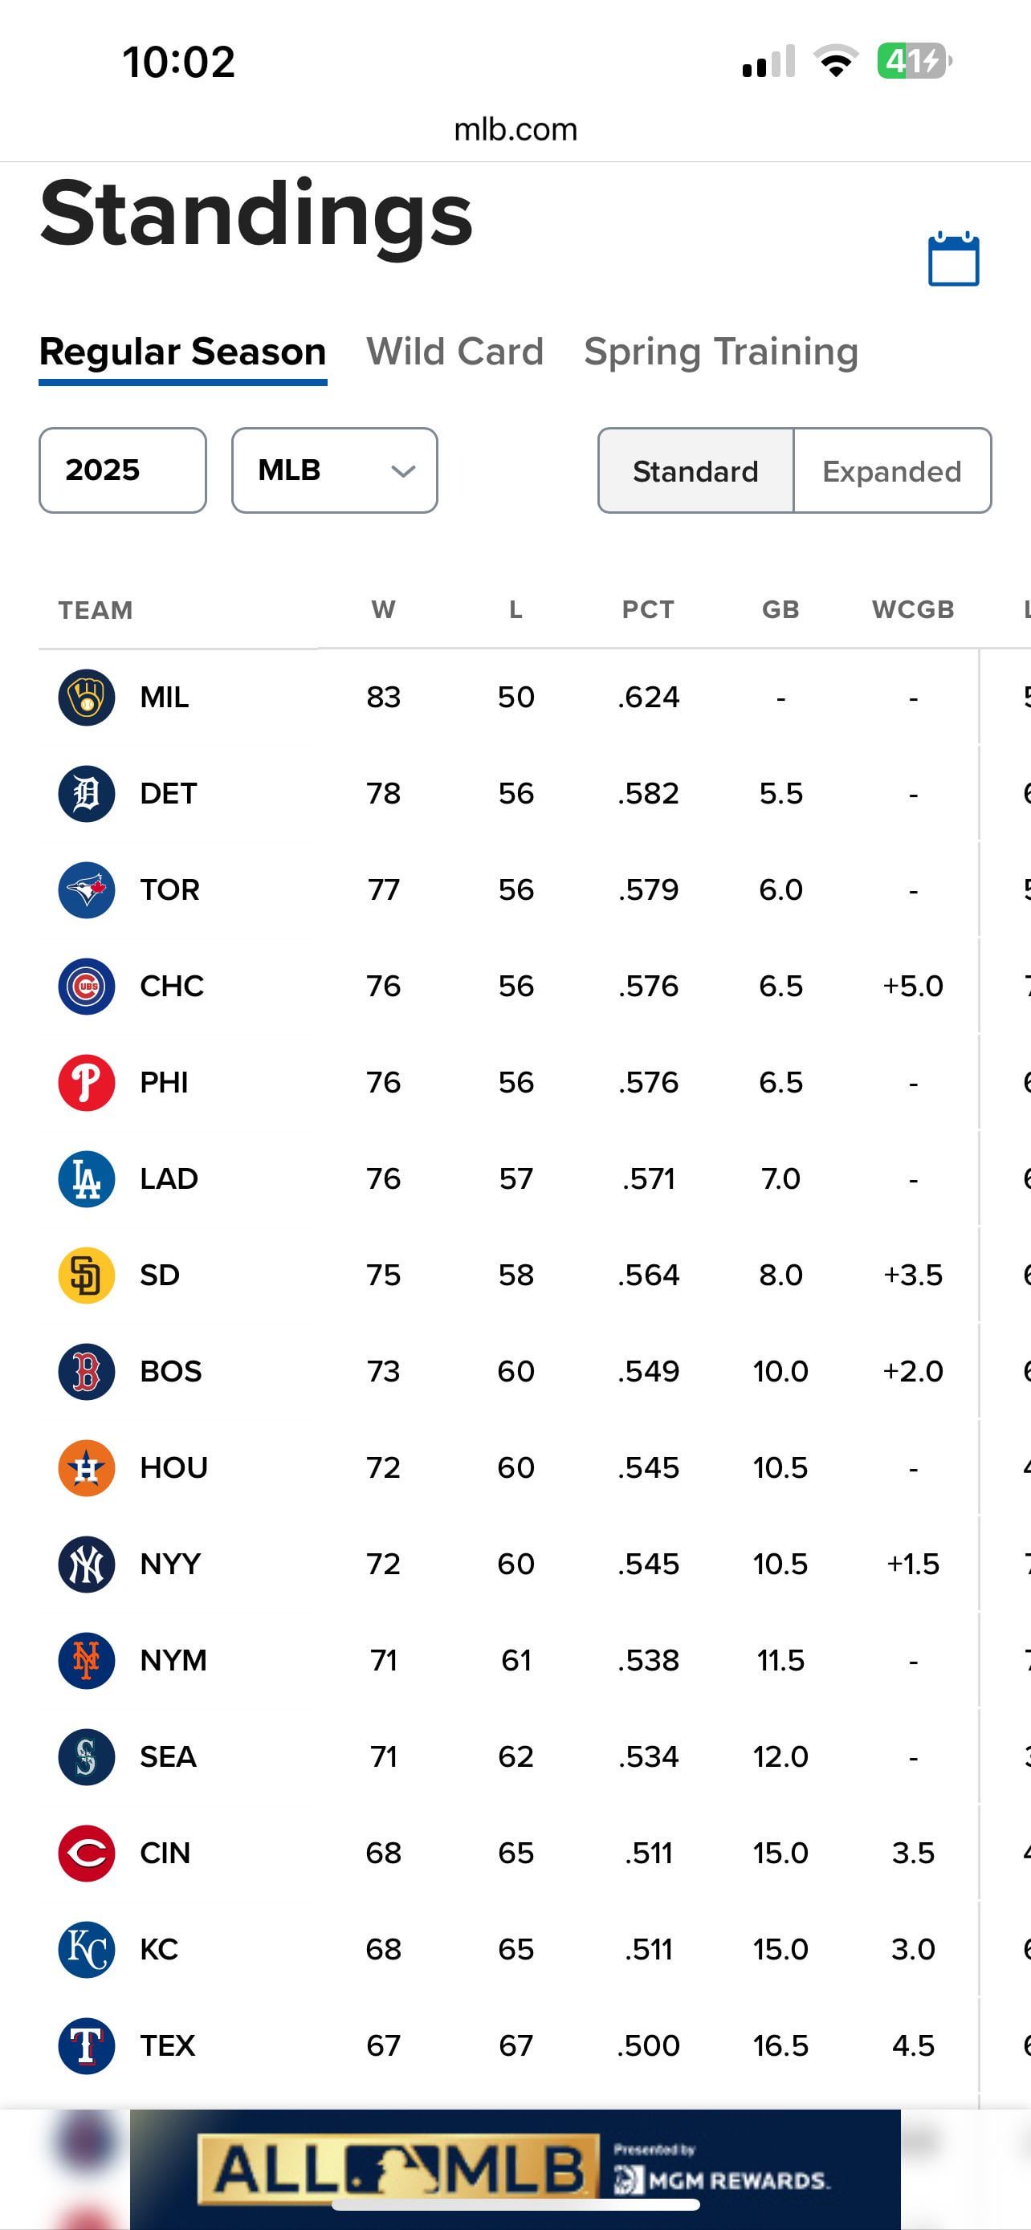Select the San Diego Padres logo
This screenshot has height=2230, width=1031.
tap(87, 1276)
